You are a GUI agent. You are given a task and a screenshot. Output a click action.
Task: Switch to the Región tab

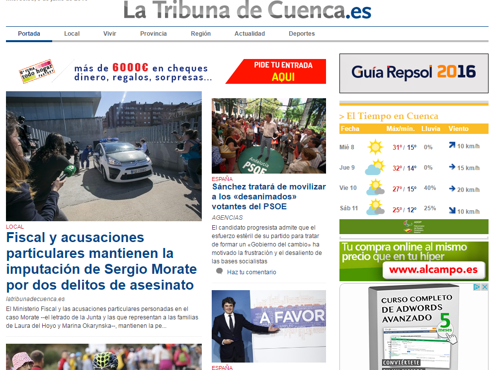pyautogui.click(x=201, y=34)
